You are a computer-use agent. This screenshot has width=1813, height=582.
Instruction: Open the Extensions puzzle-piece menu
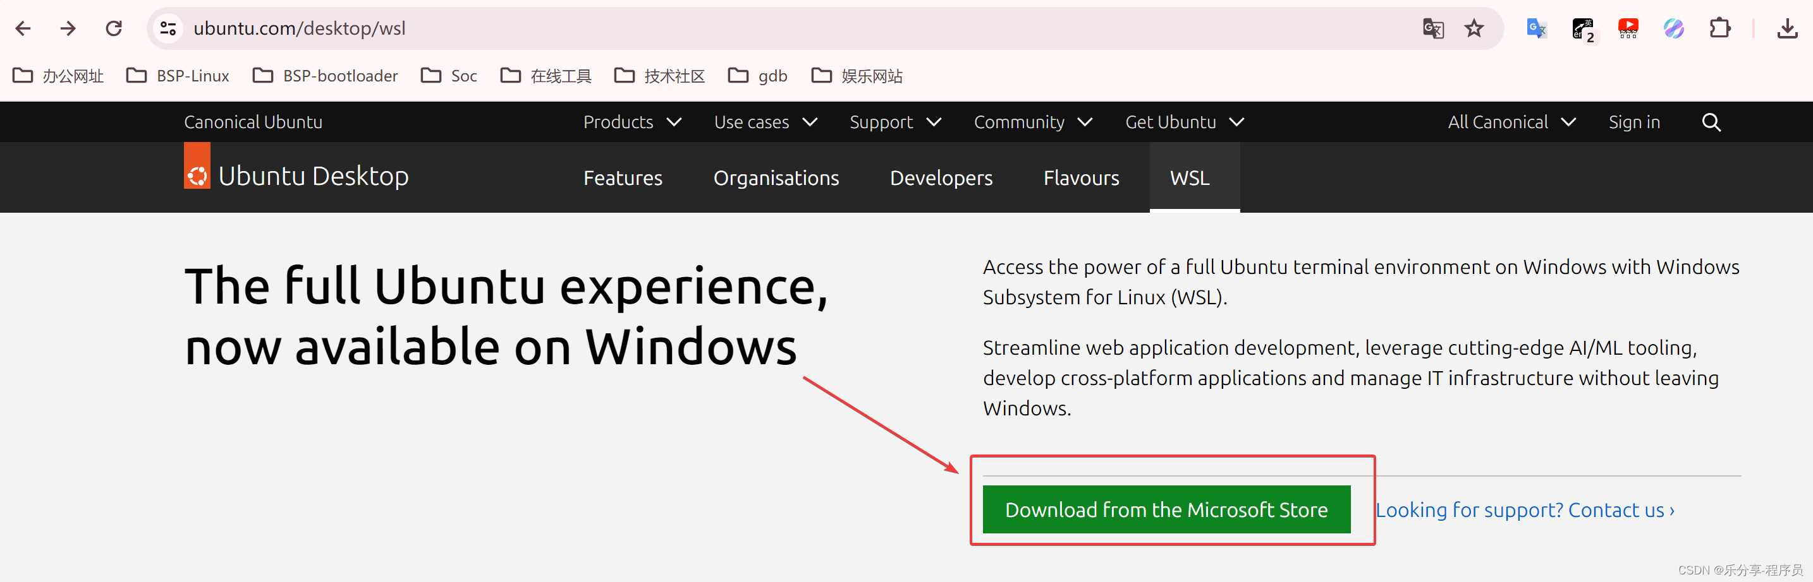tap(1720, 28)
